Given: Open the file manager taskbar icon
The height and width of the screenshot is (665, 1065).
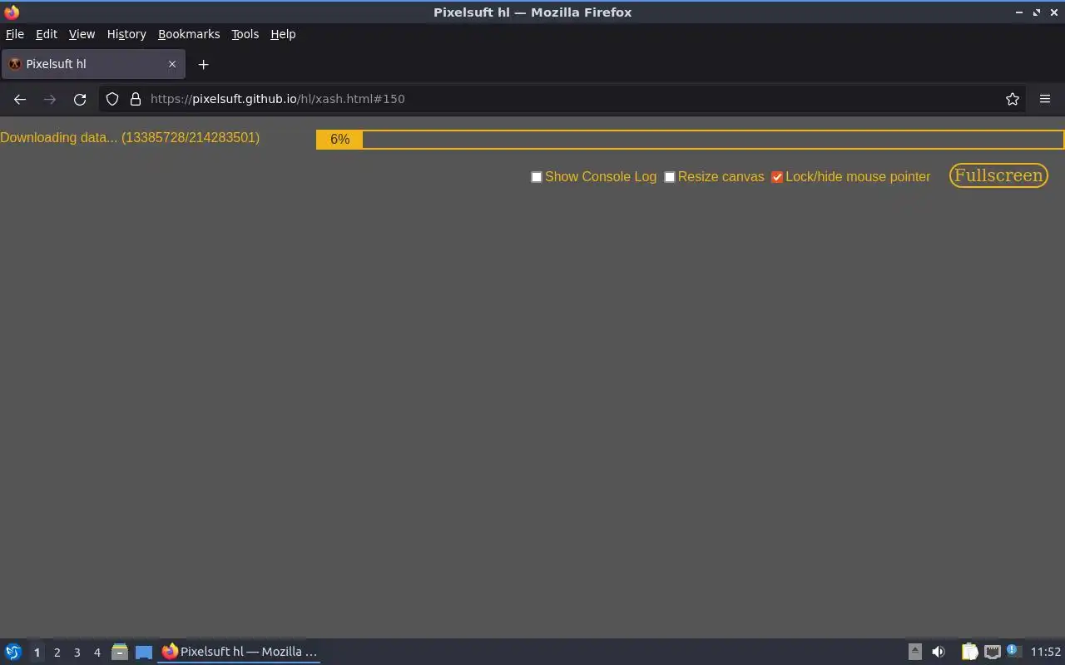Looking at the screenshot, I should (119, 652).
